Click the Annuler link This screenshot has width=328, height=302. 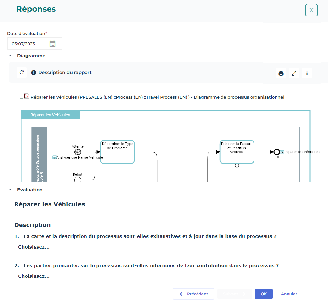point(289,294)
